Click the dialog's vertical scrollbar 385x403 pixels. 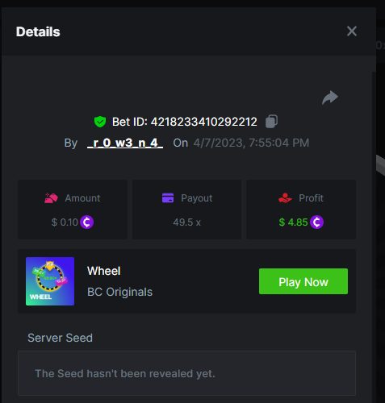click(x=374, y=236)
